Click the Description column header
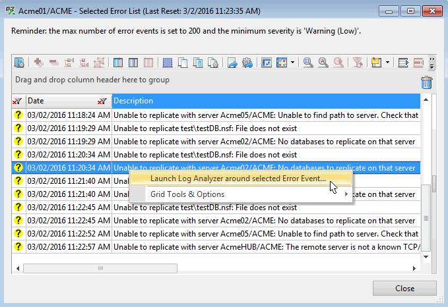The image size is (448, 307). pyautogui.click(x=265, y=101)
